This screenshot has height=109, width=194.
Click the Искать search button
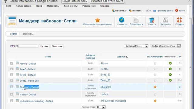pos(44,46)
